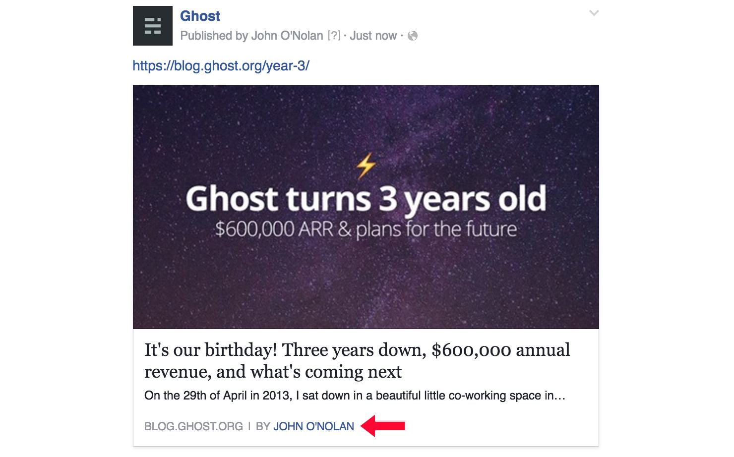This screenshot has width=734, height=457.
Task: Click the Ghost page logo avatar
Action: pos(153,26)
